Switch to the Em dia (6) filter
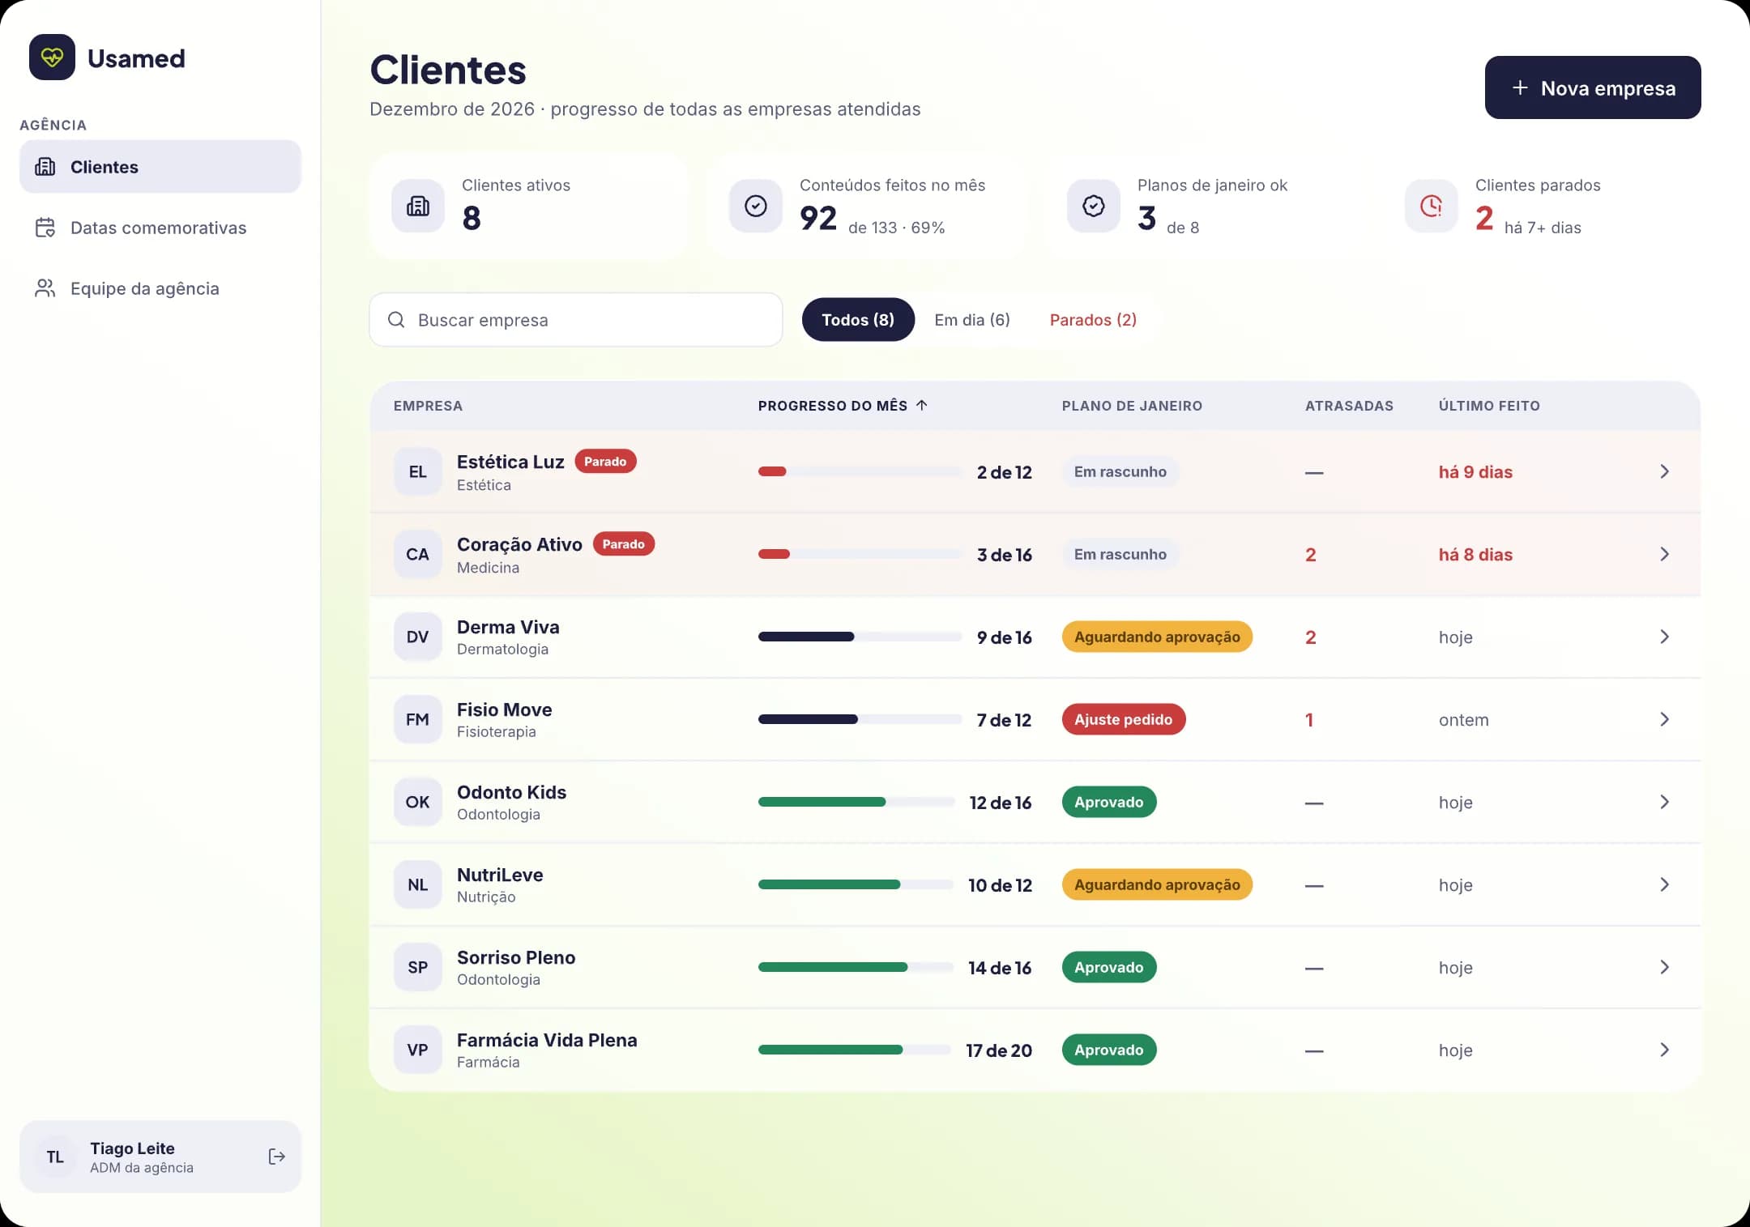1750x1227 pixels. click(x=972, y=320)
